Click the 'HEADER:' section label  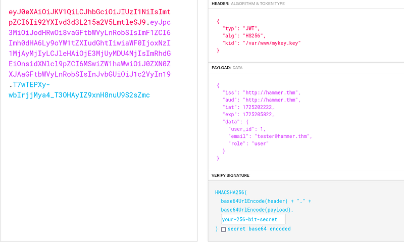(220, 4)
